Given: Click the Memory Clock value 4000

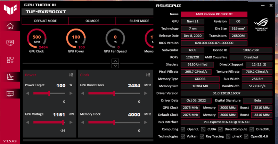Looking at the screenshot, I should coord(134,115).
